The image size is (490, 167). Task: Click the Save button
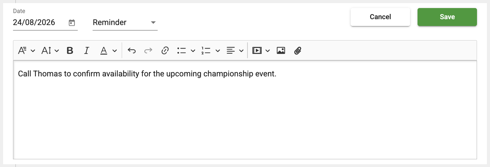[447, 17]
